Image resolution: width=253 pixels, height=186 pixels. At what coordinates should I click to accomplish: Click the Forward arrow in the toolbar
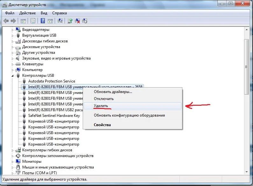coord(13,21)
